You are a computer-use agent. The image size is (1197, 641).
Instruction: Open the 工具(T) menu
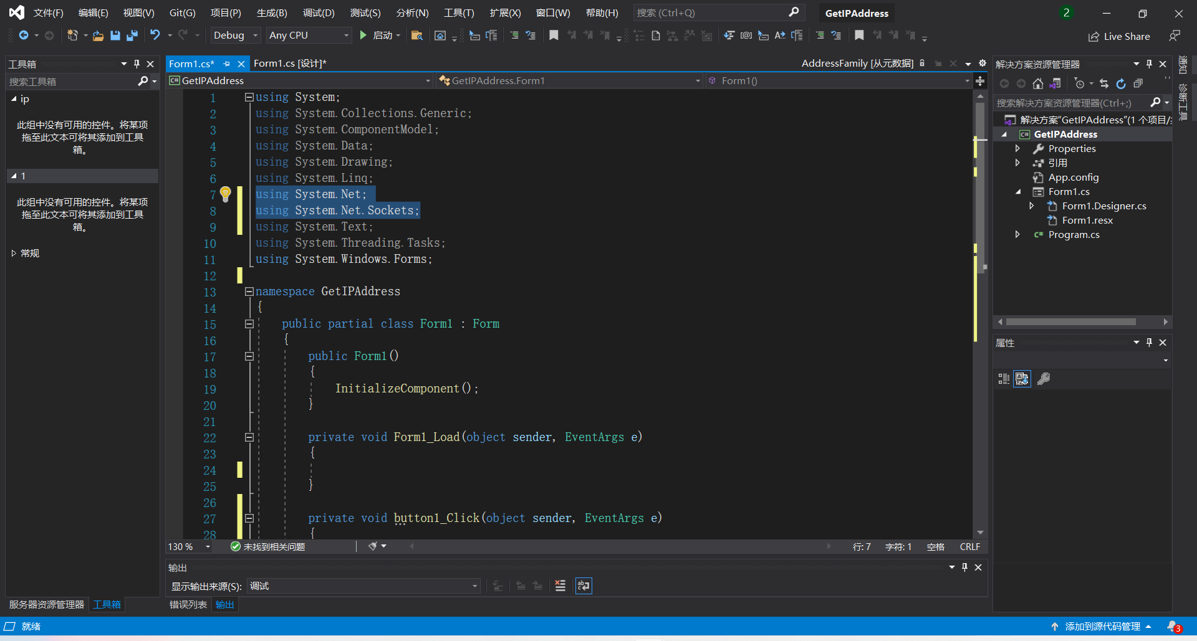(x=459, y=12)
